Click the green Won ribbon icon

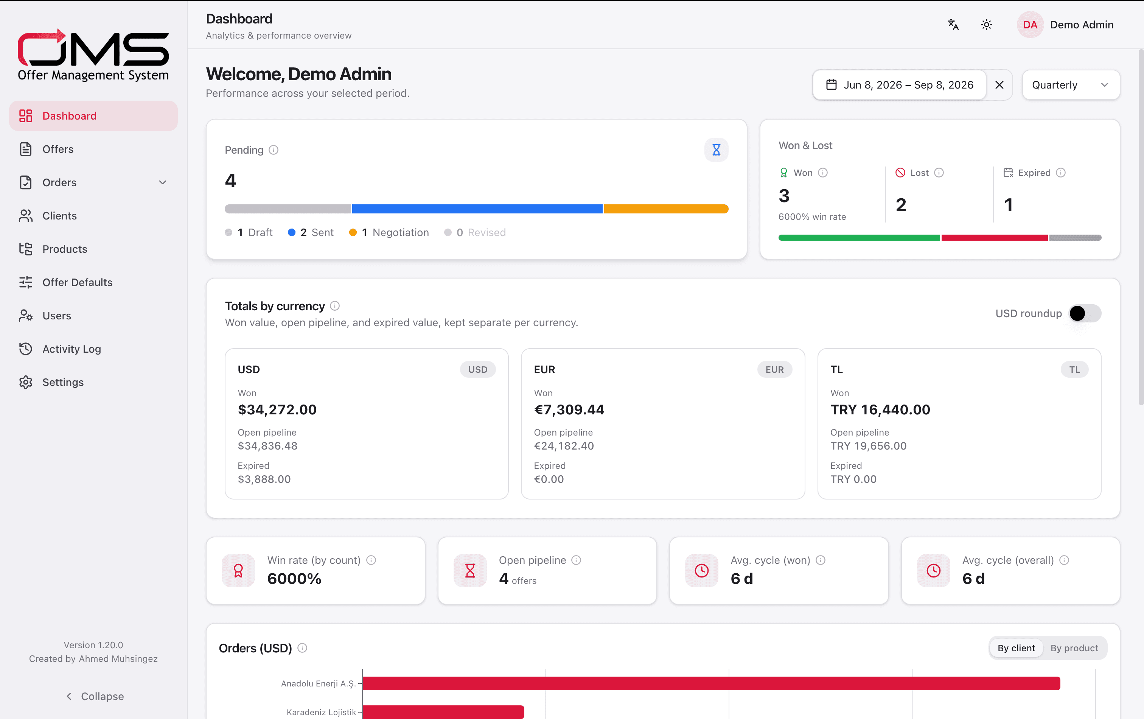[784, 173]
